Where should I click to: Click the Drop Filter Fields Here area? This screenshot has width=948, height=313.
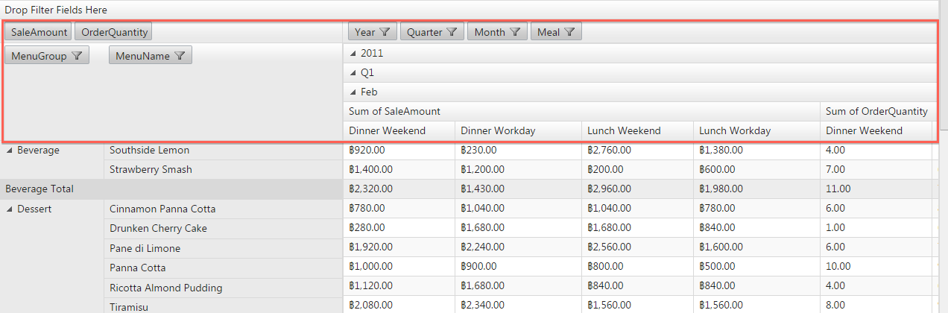[x=56, y=10]
